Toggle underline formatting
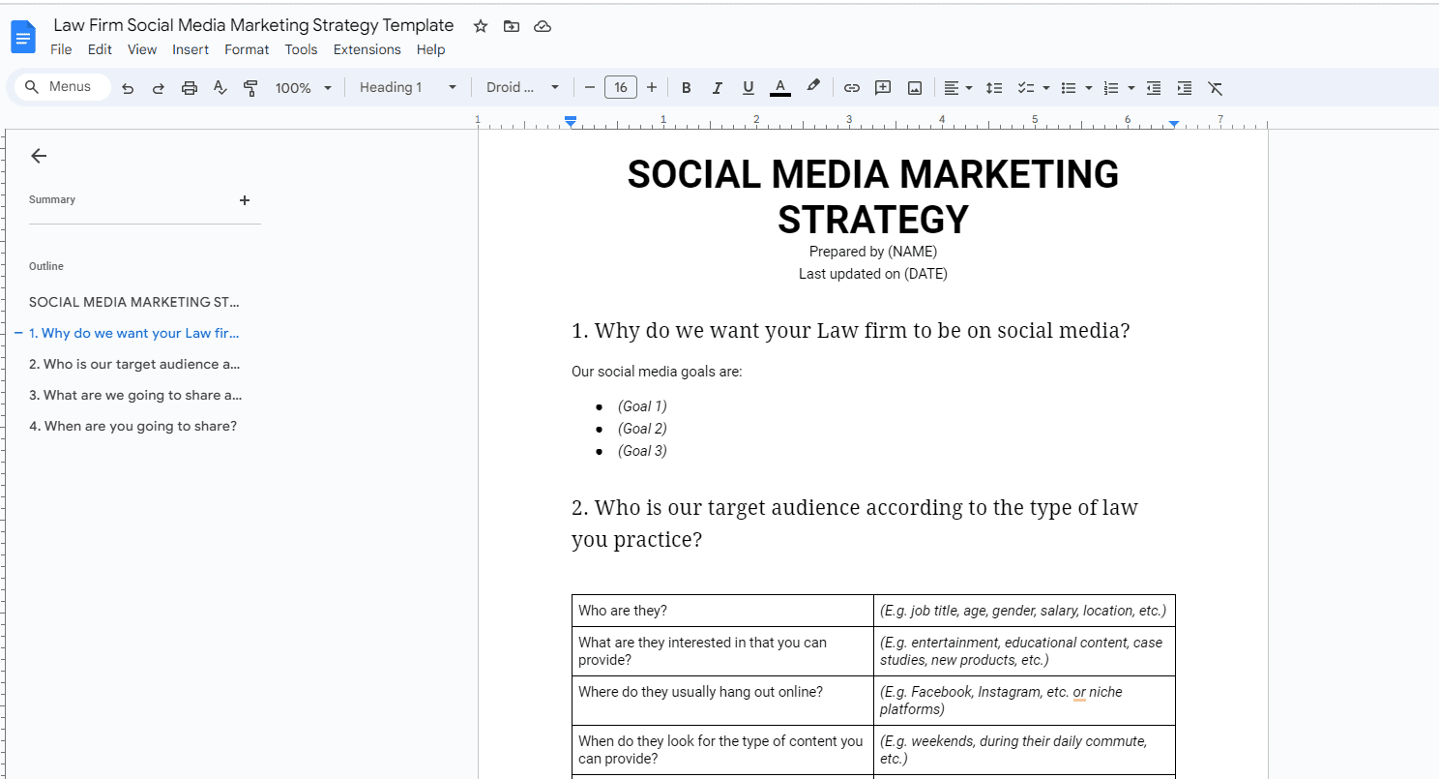Screen dimensions: 1439x779 coord(748,88)
